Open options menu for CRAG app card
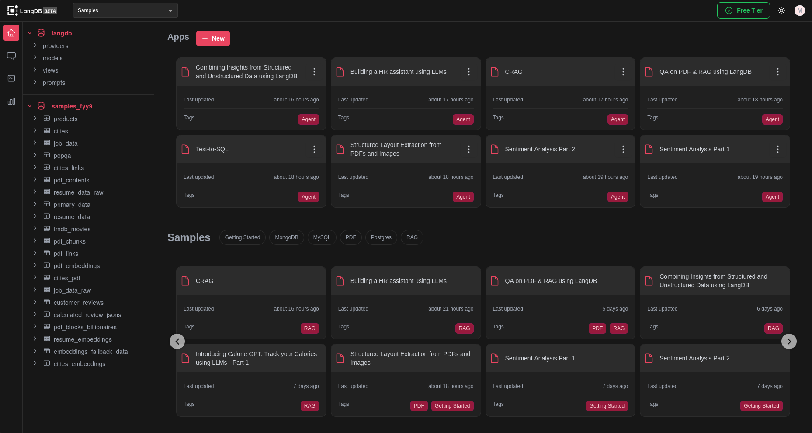The height and width of the screenshot is (433, 812). coord(623,72)
